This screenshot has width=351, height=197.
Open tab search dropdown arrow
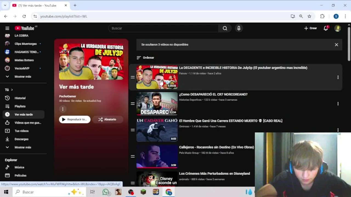click(5, 5)
